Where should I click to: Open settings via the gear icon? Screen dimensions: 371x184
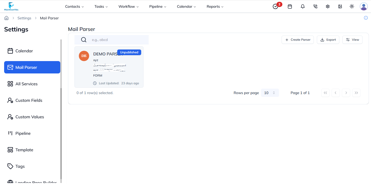click(327, 6)
